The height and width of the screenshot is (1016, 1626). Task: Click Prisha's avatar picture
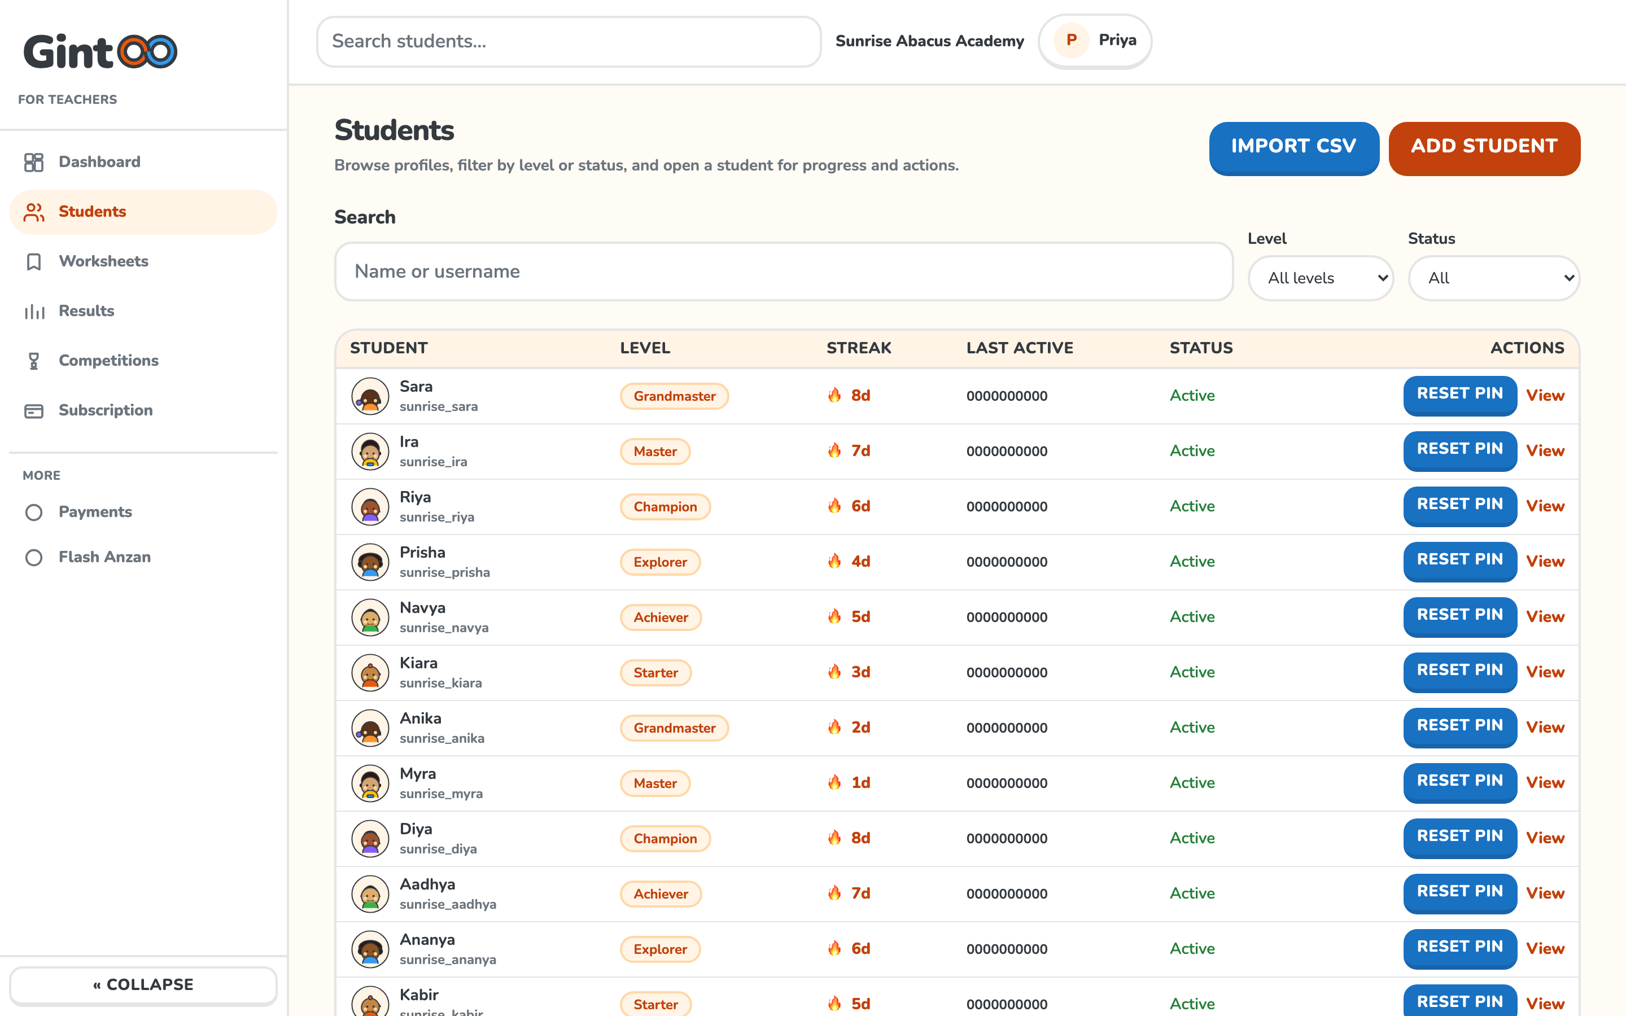click(370, 562)
